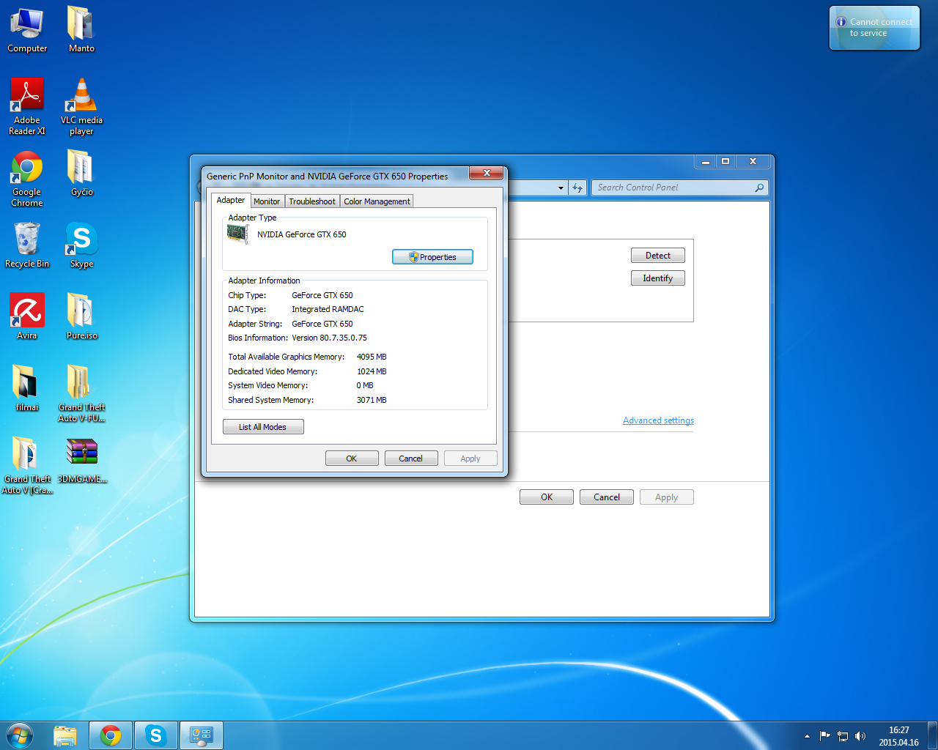938x750 pixels.
Task: Show hidden system tray icons
Action: 807,736
